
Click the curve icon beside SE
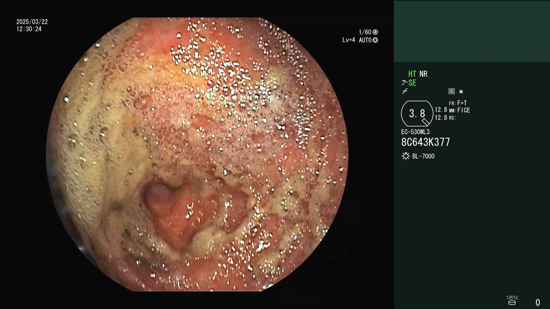pyautogui.click(x=404, y=82)
